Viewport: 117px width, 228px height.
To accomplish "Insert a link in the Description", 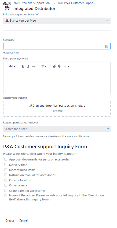I will click(54, 66).
